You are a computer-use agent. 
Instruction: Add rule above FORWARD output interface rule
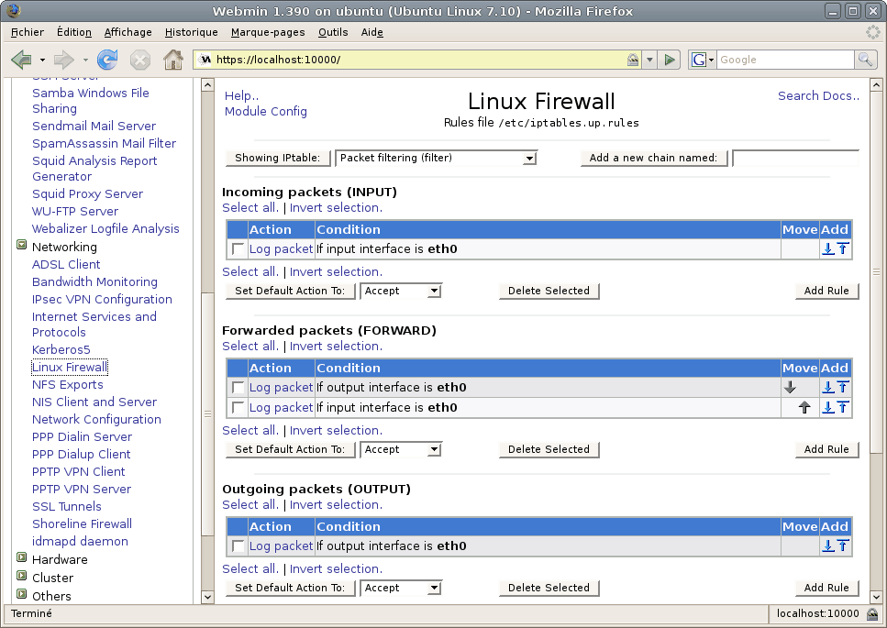coord(843,387)
